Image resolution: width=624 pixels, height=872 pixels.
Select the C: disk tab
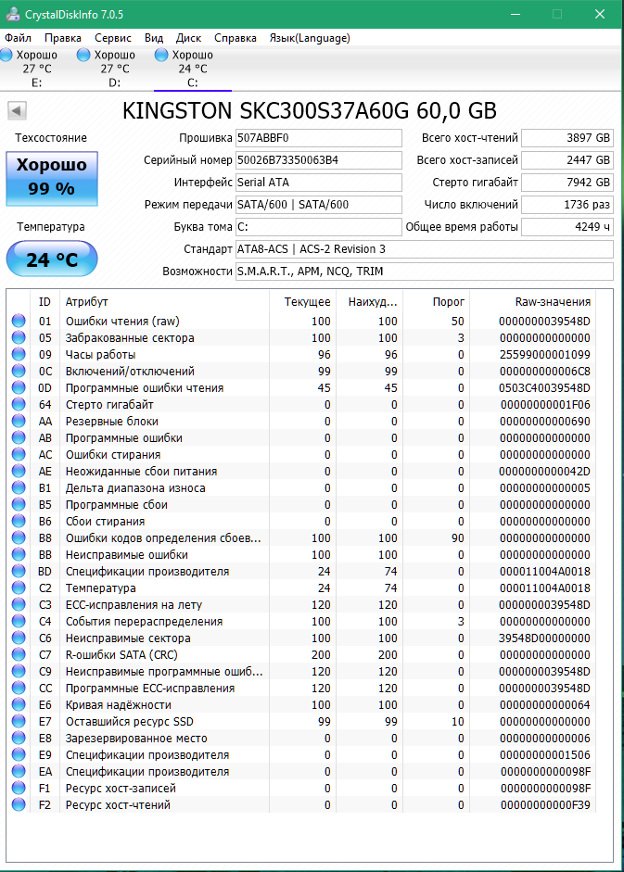[193, 69]
